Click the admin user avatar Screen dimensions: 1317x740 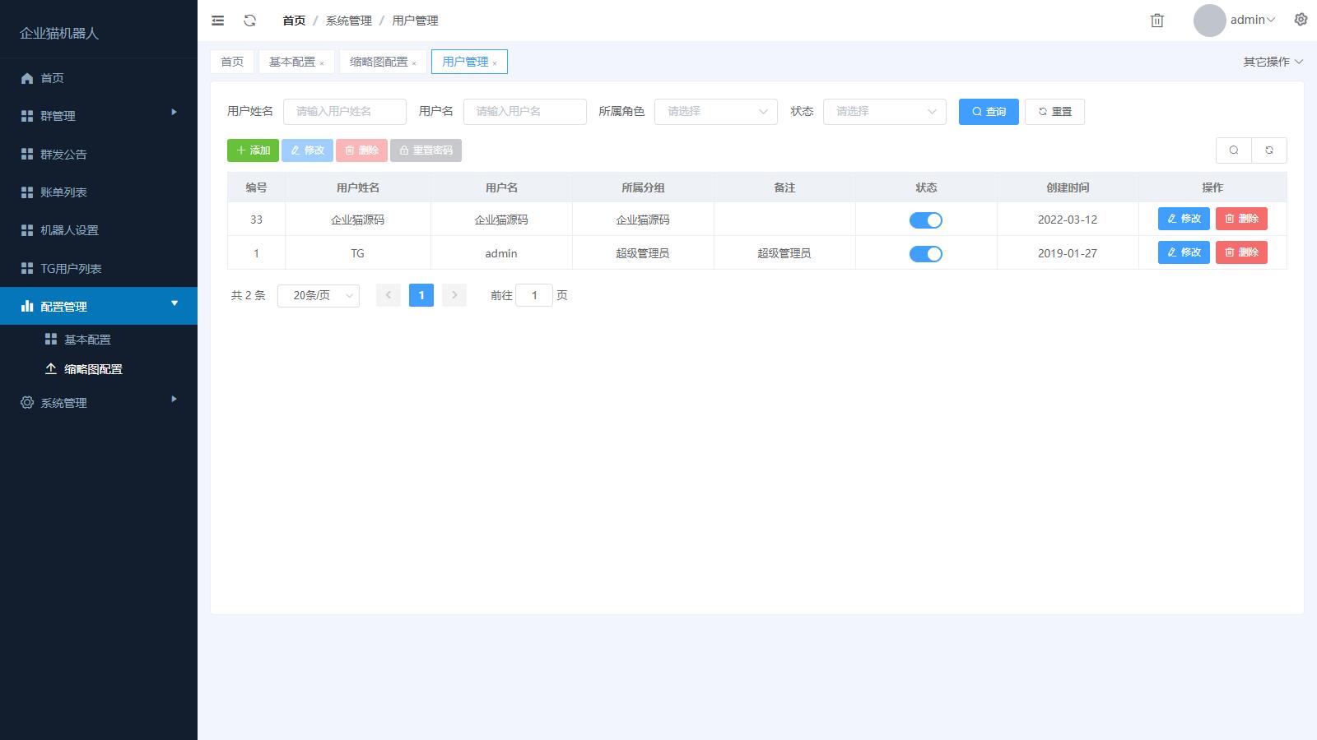tap(1209, 21)
